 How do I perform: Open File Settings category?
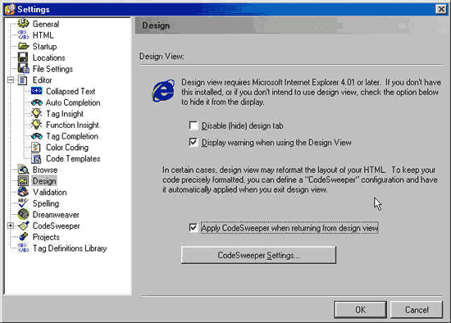pos(52,69)
